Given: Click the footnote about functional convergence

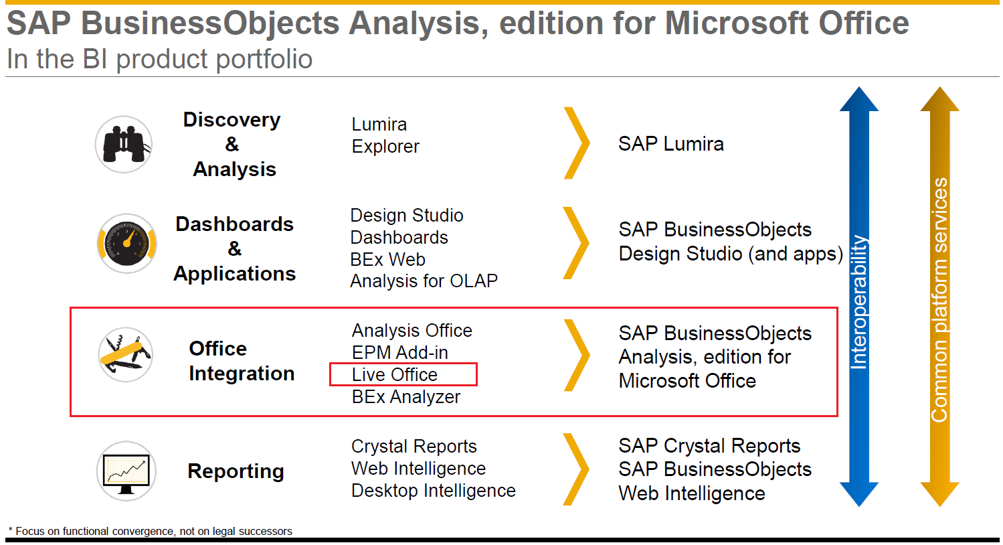Looking at the screenshot, I should pos(151,532).
